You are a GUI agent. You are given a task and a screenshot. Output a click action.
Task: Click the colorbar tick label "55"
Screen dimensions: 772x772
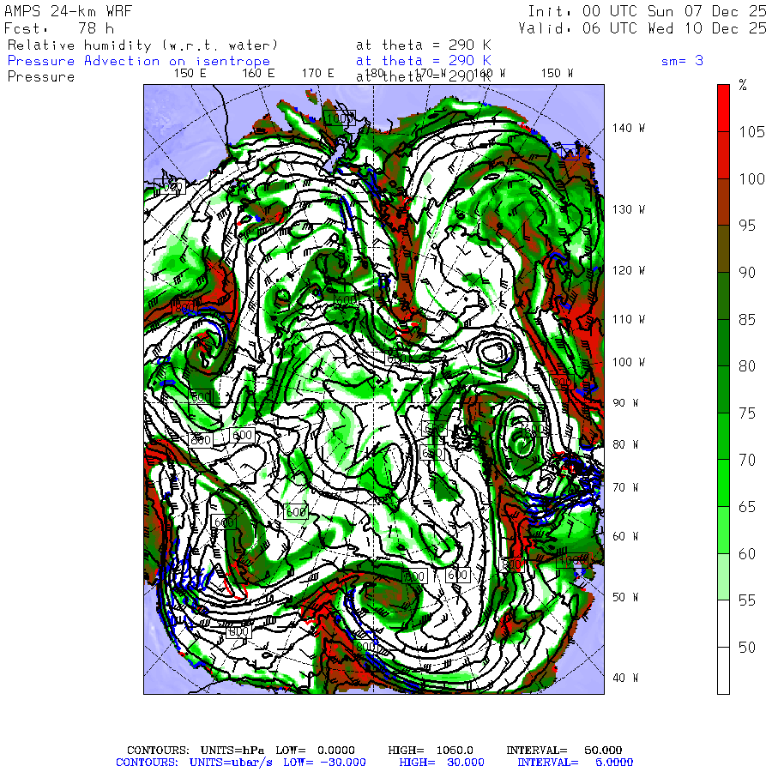747,600
